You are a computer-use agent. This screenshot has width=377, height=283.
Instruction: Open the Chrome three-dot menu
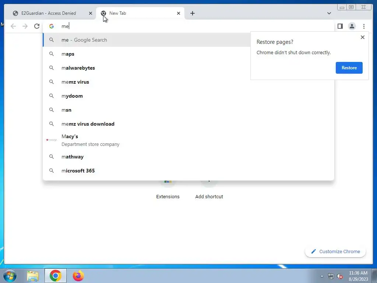pyautogui.click(x=364, y=26)
